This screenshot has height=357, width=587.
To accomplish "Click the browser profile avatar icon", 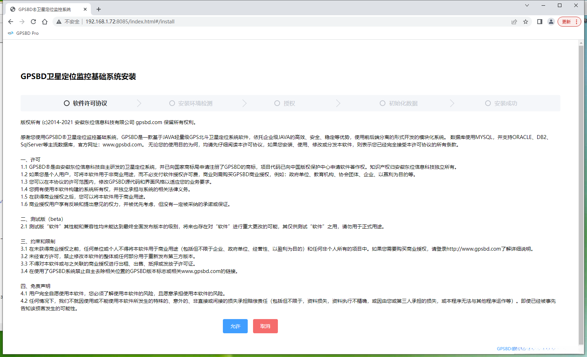I will (x=551, y=22).
